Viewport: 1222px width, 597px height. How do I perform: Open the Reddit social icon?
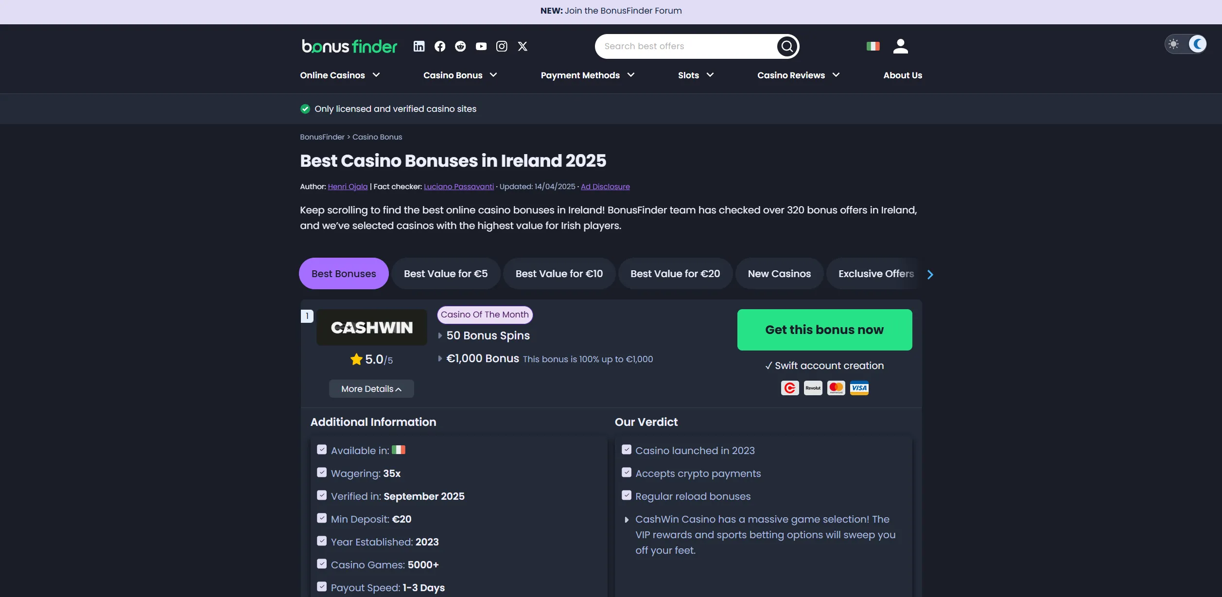click(460, 46)
